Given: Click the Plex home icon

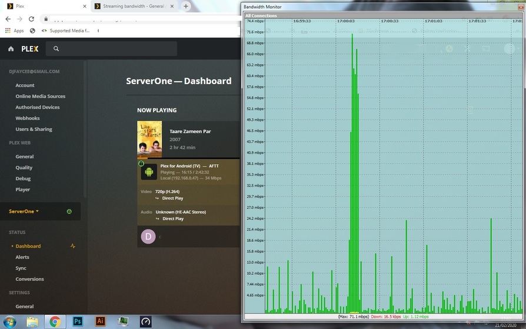Looking at the screenshot, I should point(11,49).
